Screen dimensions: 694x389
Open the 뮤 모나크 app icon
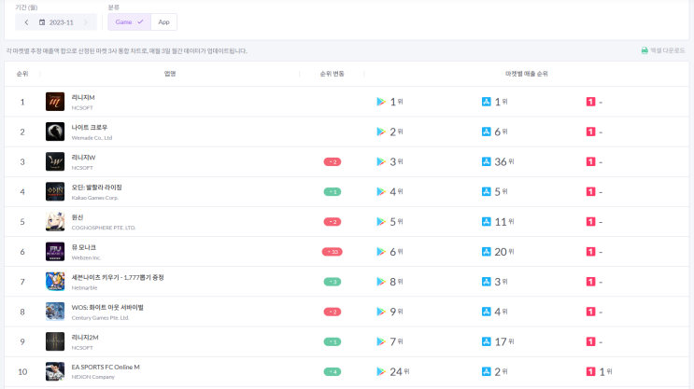click(55, 252)
